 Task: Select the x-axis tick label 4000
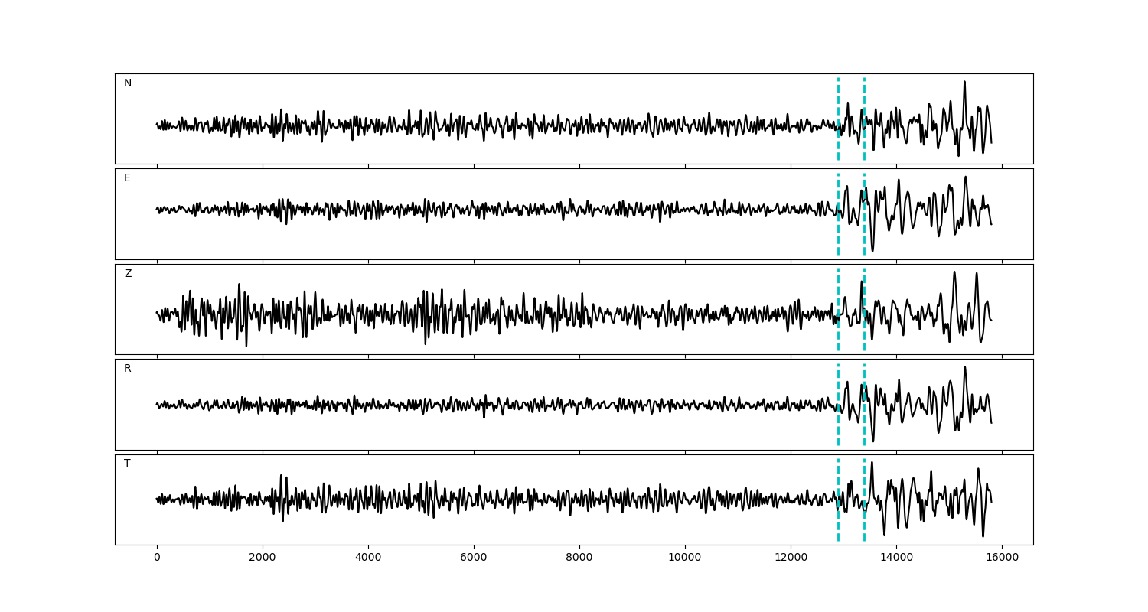click(368, 558)
